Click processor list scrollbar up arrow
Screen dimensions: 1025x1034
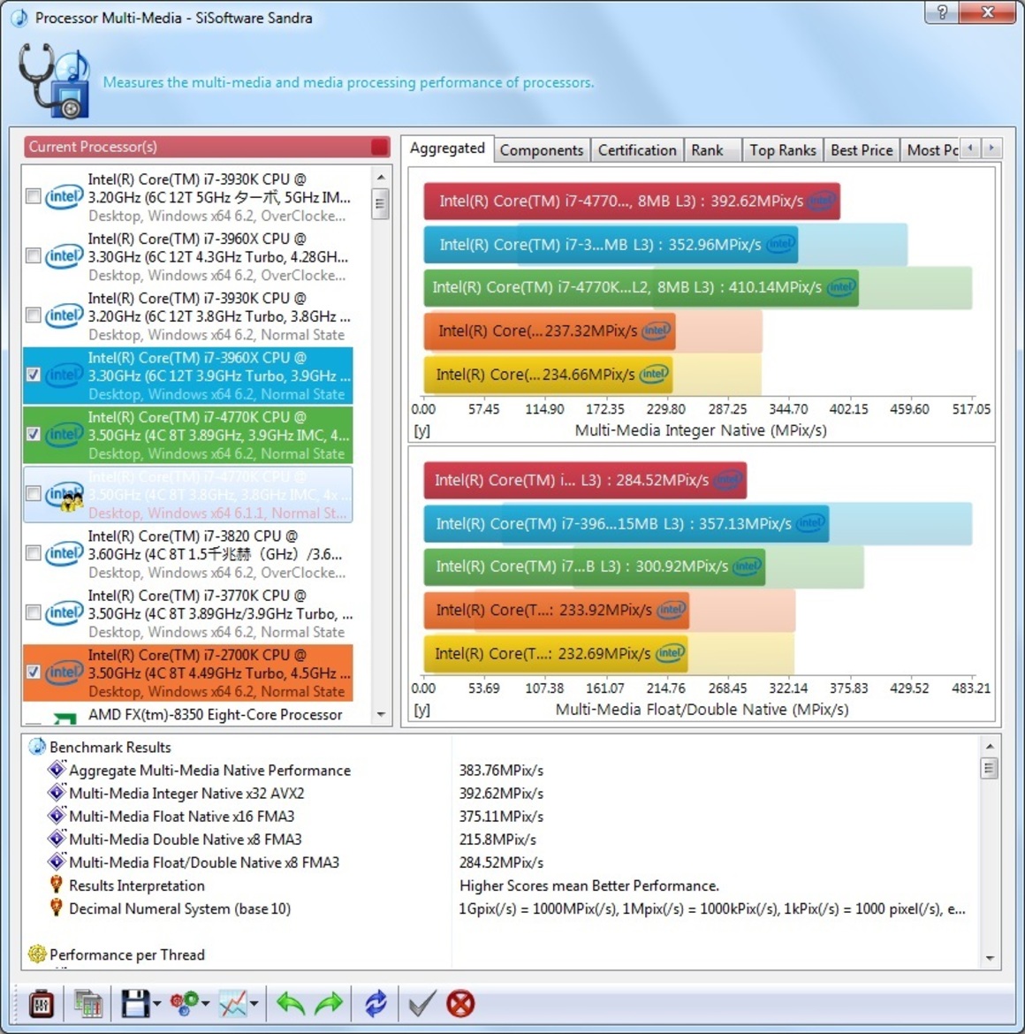[380, 177]
